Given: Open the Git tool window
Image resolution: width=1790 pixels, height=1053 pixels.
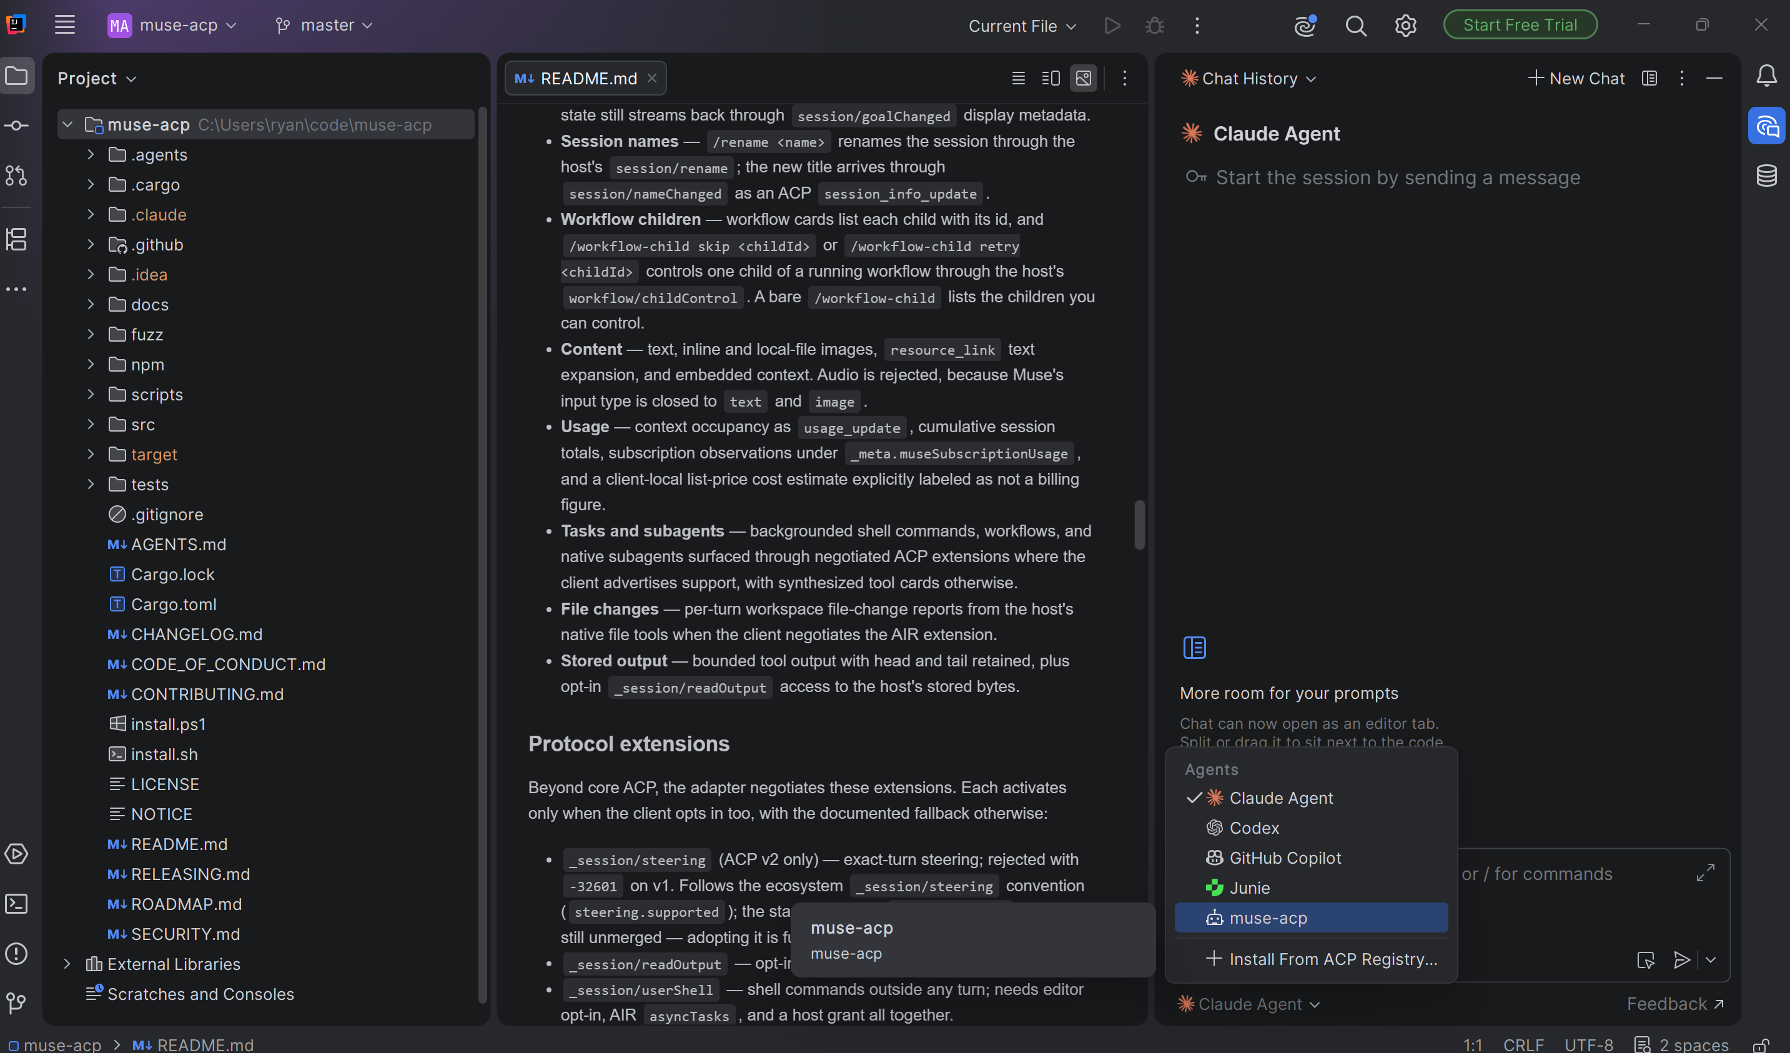Looking at the screenshot, I should click(17, 1002).
